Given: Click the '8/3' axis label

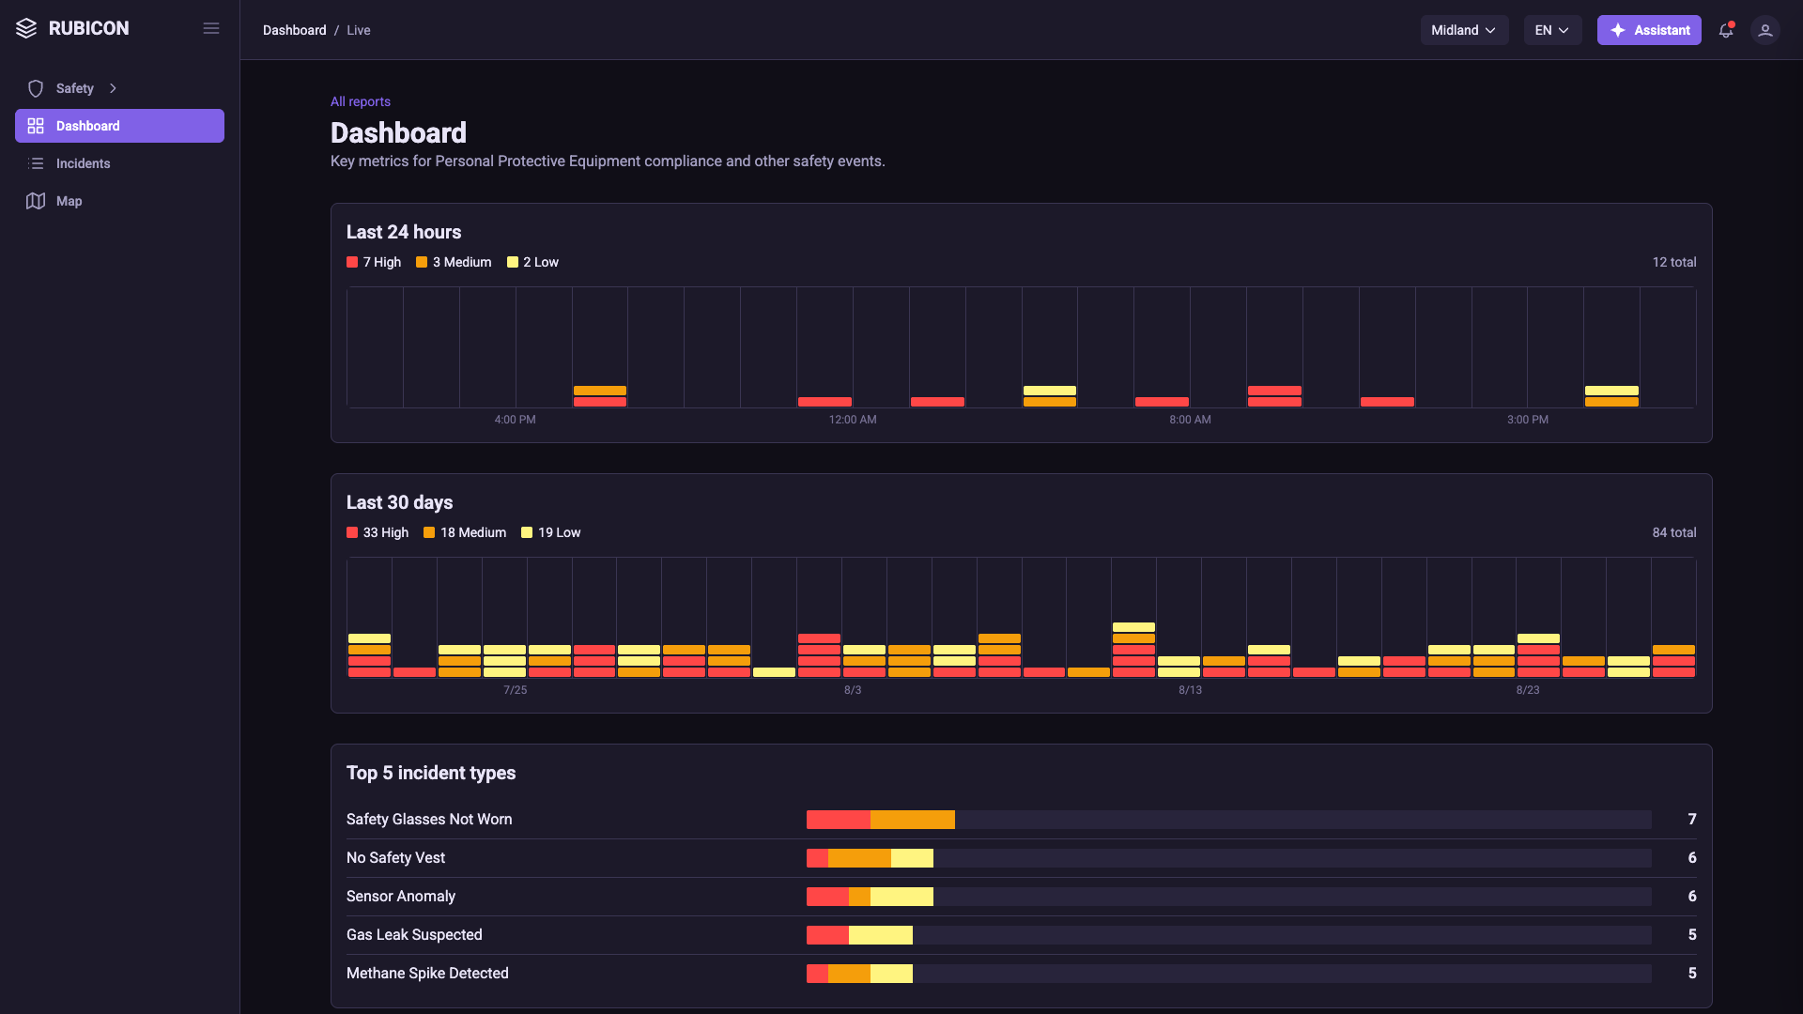Looking at the screenshot, I should 853,690.
